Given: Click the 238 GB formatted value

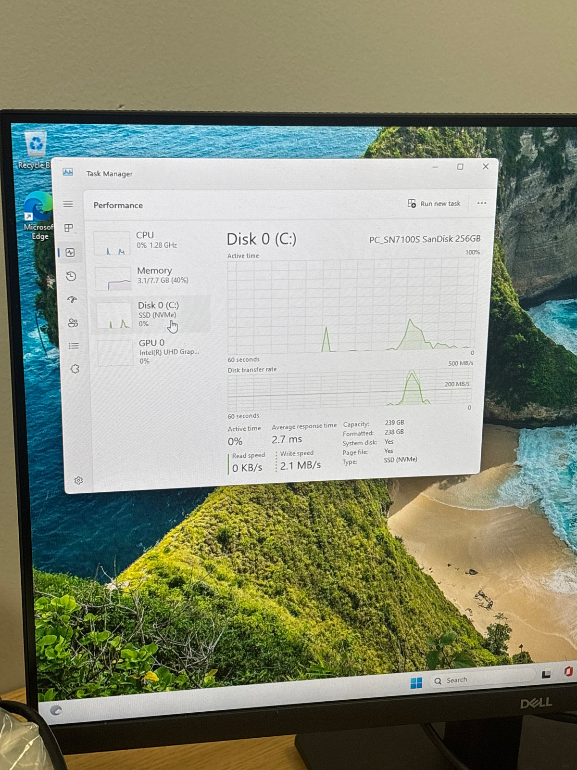Looking at the screenshot, I should pos(394,432).
